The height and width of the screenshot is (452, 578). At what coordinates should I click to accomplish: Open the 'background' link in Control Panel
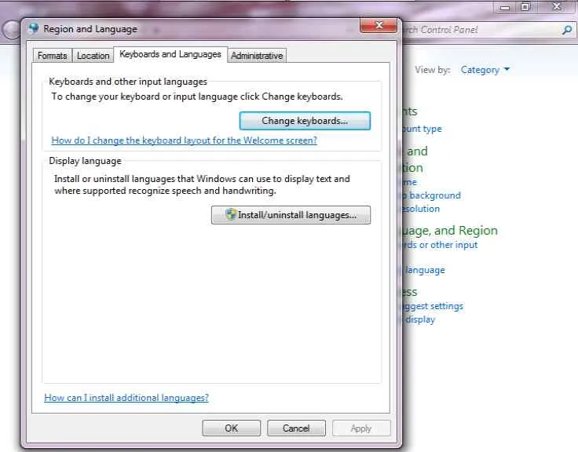click(432, 195)
